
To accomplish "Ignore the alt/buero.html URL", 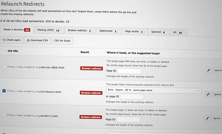I will (x=217, y=94).
